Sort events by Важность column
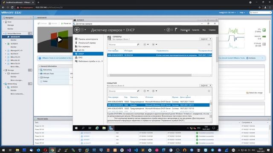 coord(134,97)
